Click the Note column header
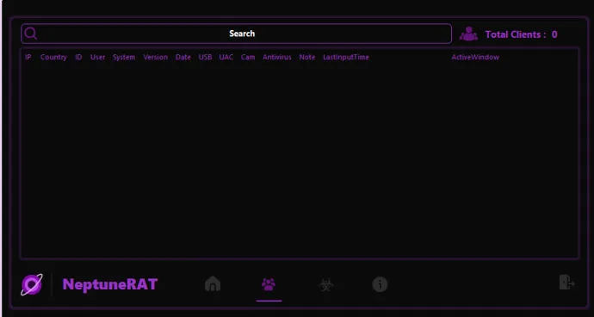 pyautogui.click(x=307, y=57)
